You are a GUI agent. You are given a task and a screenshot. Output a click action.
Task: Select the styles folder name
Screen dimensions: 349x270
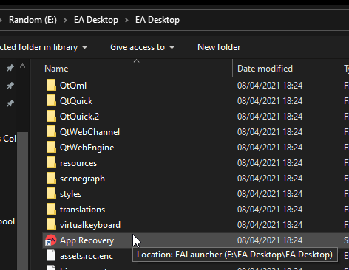70,194
